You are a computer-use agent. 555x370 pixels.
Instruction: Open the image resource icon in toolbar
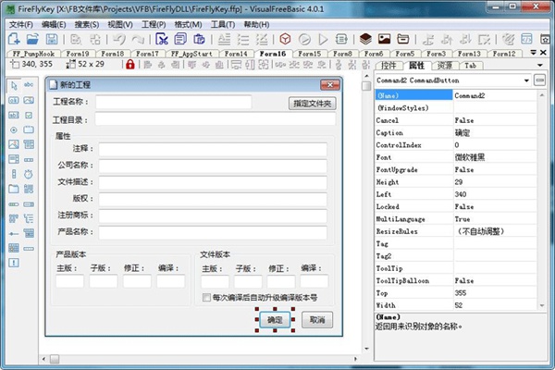[385, 39]
